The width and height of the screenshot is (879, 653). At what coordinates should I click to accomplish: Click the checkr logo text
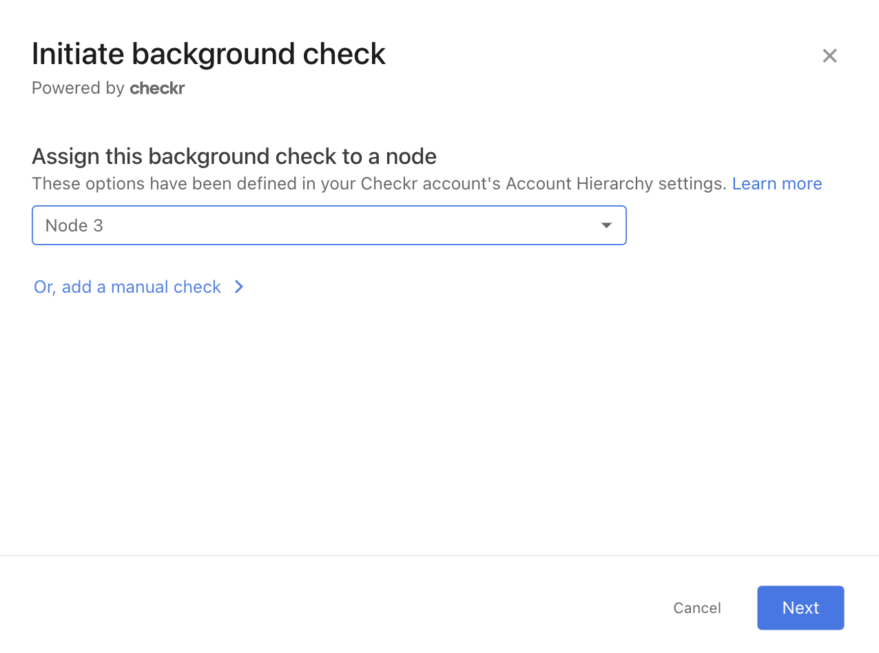157,88
